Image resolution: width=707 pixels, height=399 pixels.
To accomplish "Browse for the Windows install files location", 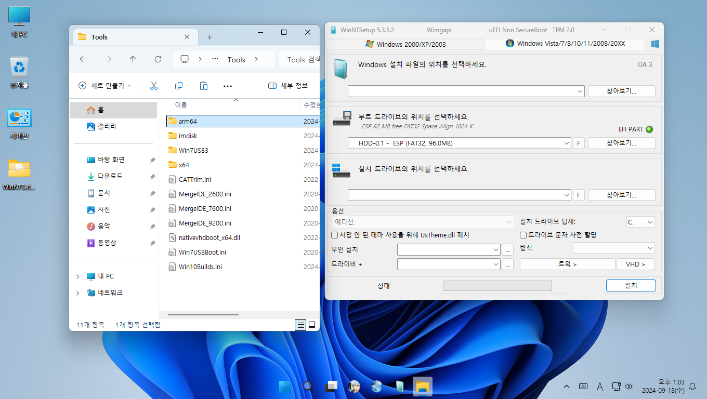I will [x=621, y=91].
